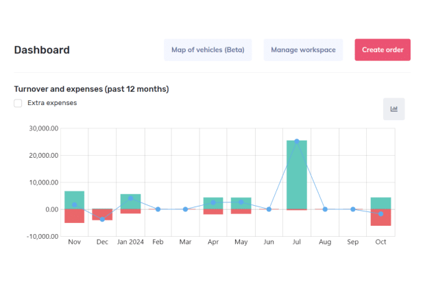Image resolution: width=423 pixels, height=304 pixels.
Task: Select the December line data point
Action: (x=102, y=219)
